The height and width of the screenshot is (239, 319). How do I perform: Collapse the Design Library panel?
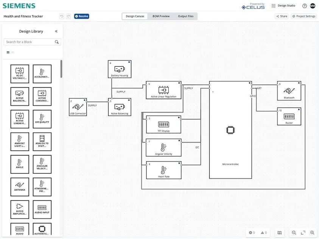coord(56,31)
